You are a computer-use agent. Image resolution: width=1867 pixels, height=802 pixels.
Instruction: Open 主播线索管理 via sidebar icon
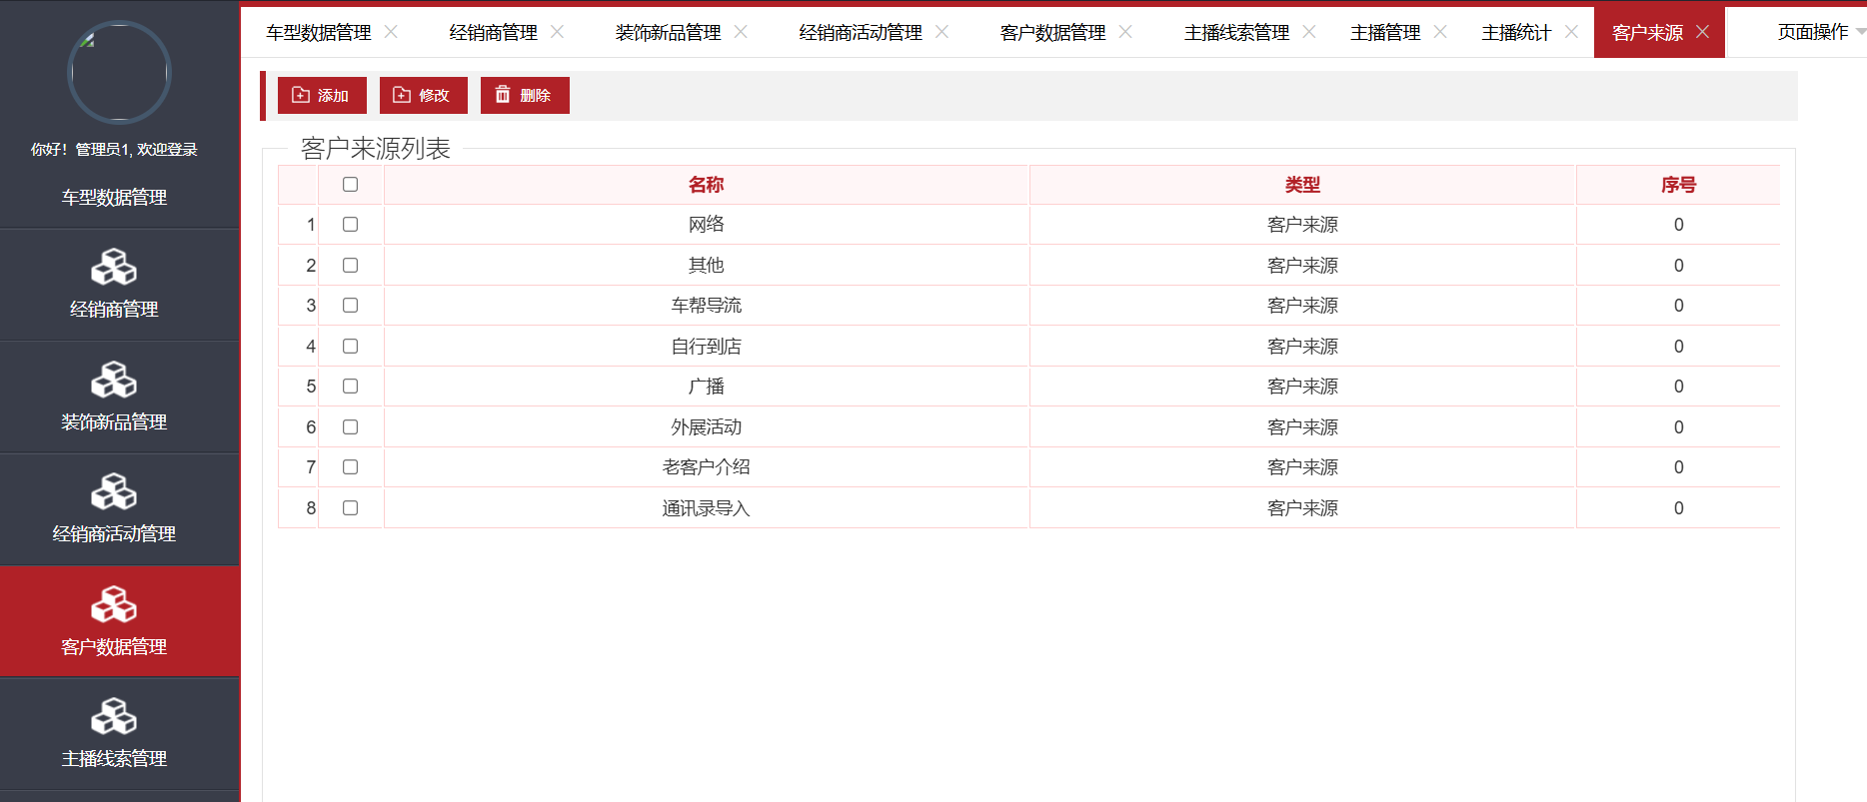pos(114,717)
